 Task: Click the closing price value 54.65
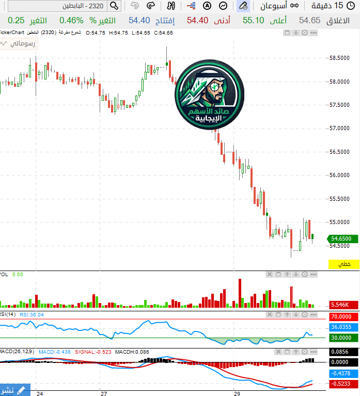coord(309,21)
